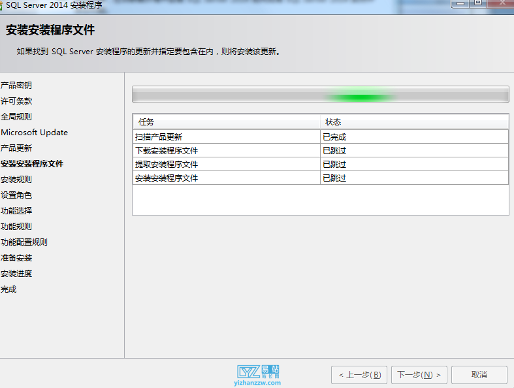This screenshot has height=388, width=514.
Task: Select bold 安装安装程序文件 sidebar step
Action: pyautogui.click(x=32, y=164)
